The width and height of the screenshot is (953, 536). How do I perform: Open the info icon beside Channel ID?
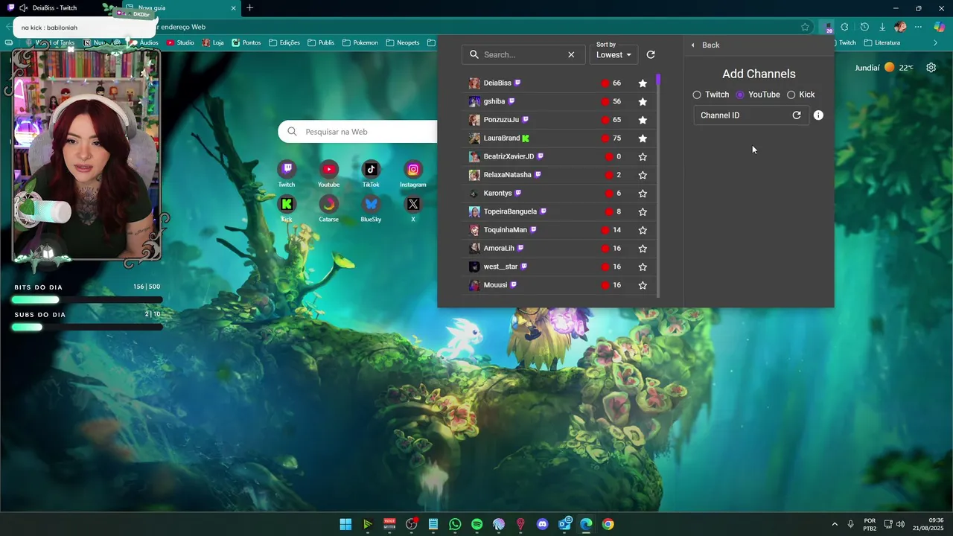(x=818, y=115)
